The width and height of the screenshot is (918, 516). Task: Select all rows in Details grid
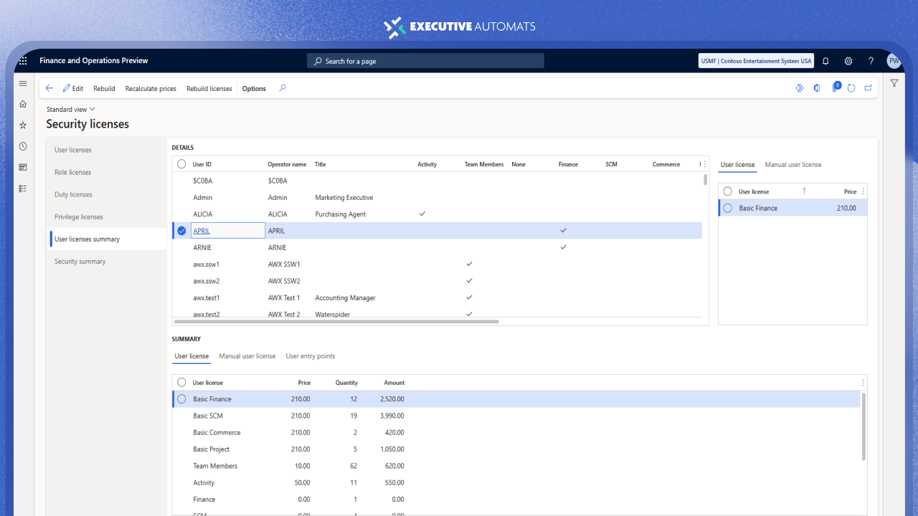[181, 164]
